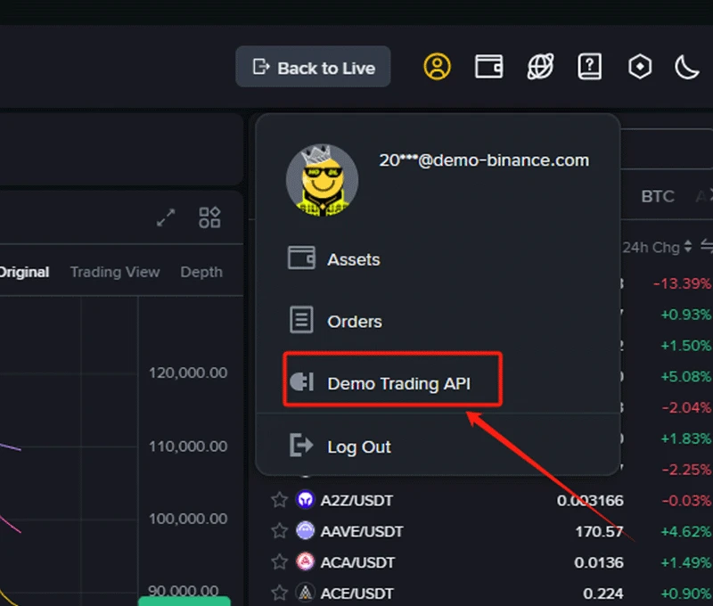This screenshot has width=713, height=606.
Task: Click the 110,000.00 price axis label
Action: click(188, 446)
